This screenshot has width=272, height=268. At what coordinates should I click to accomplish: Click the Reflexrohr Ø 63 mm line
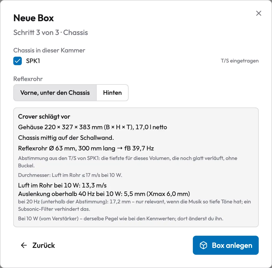[x=86, y=148]
